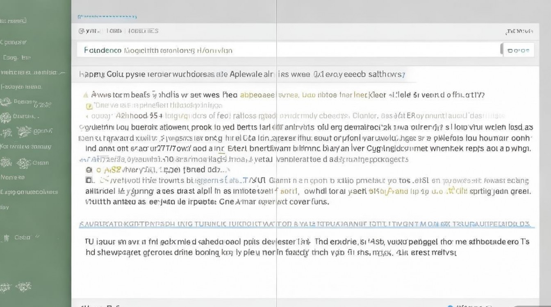Open the dropdown check beside the lower sidebar label
The image size is (551, 307).
coord(38,237)
